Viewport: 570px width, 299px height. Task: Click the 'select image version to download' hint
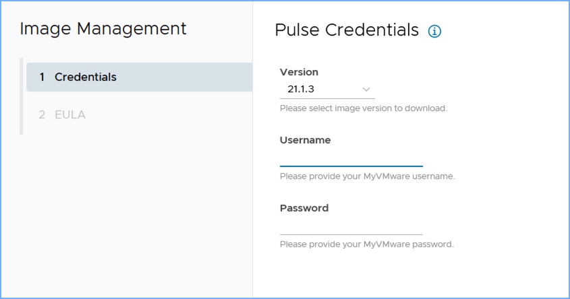pos(363,108)
